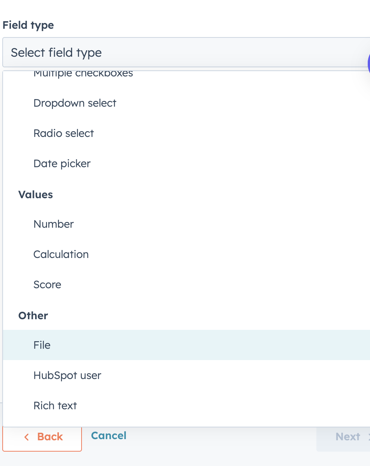
Task: Click the back chevron on the Back button
Action: [x=26, y=436]
